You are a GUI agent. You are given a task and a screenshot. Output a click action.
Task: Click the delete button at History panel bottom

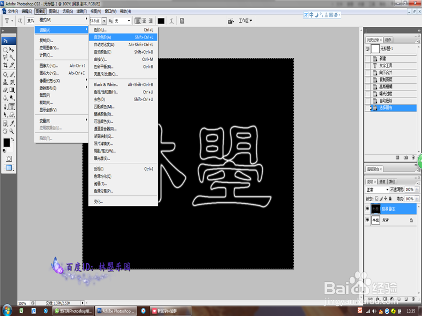click(x=413, y=157)
